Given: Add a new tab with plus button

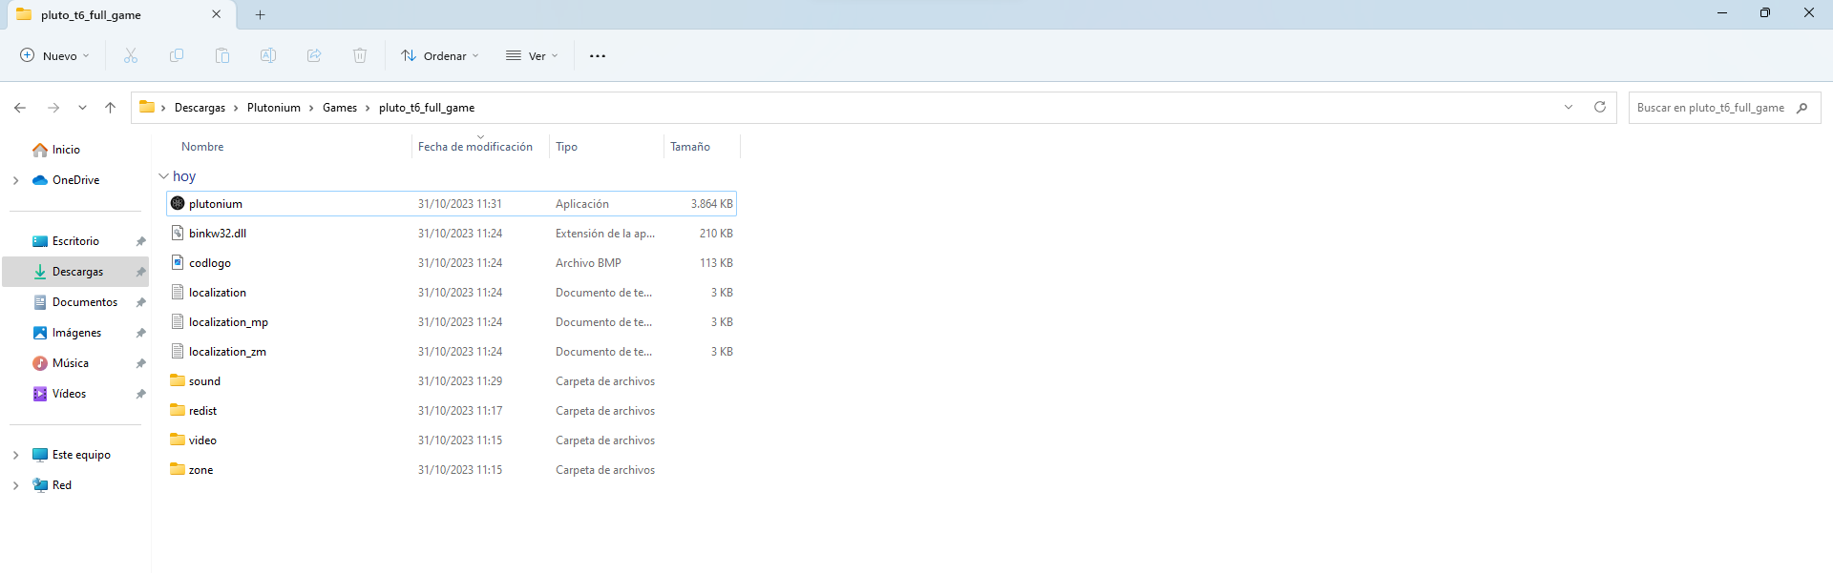Looking at the screenshot, I should pyautogui.click(x=260, y=14).
